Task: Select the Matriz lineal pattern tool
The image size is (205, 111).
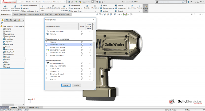Action: click(95, 7)
